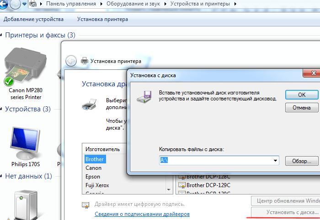Click the back arrow in Установка принтера wizard
Image resolution: width=320 pixels, height=220 pixels.
point(71,61)
